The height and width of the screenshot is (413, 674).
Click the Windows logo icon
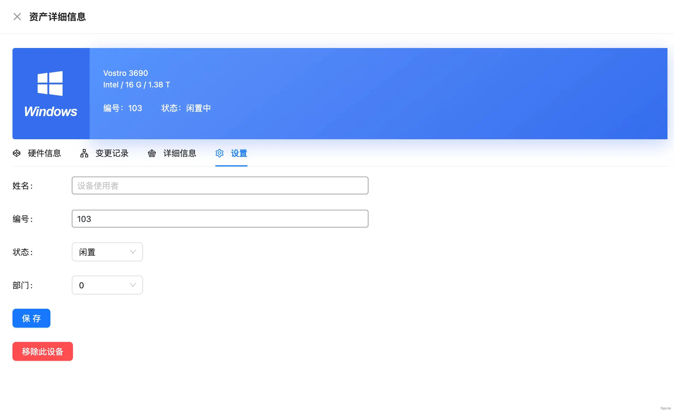[50, 83]
